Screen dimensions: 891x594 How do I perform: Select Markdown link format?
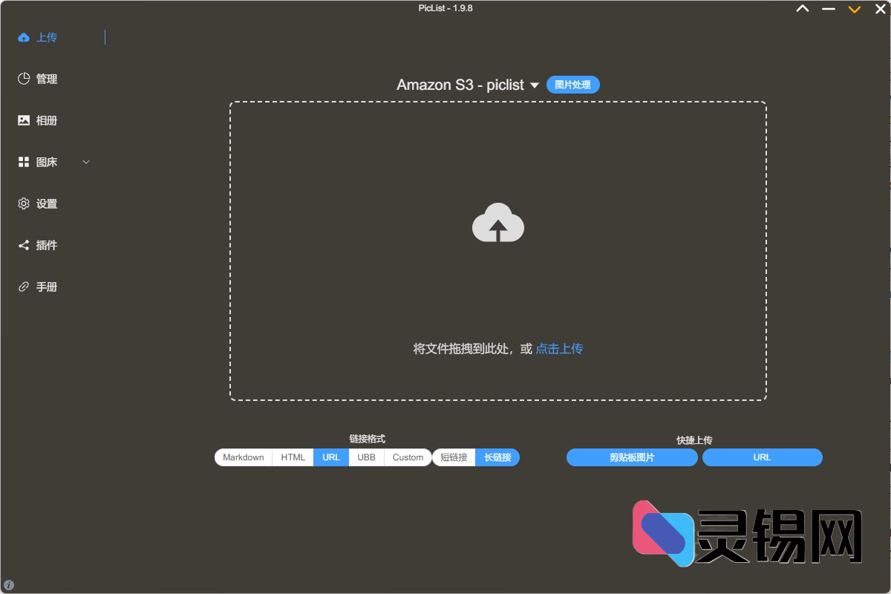tap(244, 457)
